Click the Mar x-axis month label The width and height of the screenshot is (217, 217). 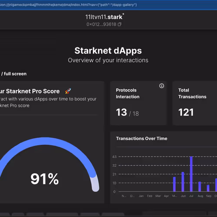tap(158, 196)
